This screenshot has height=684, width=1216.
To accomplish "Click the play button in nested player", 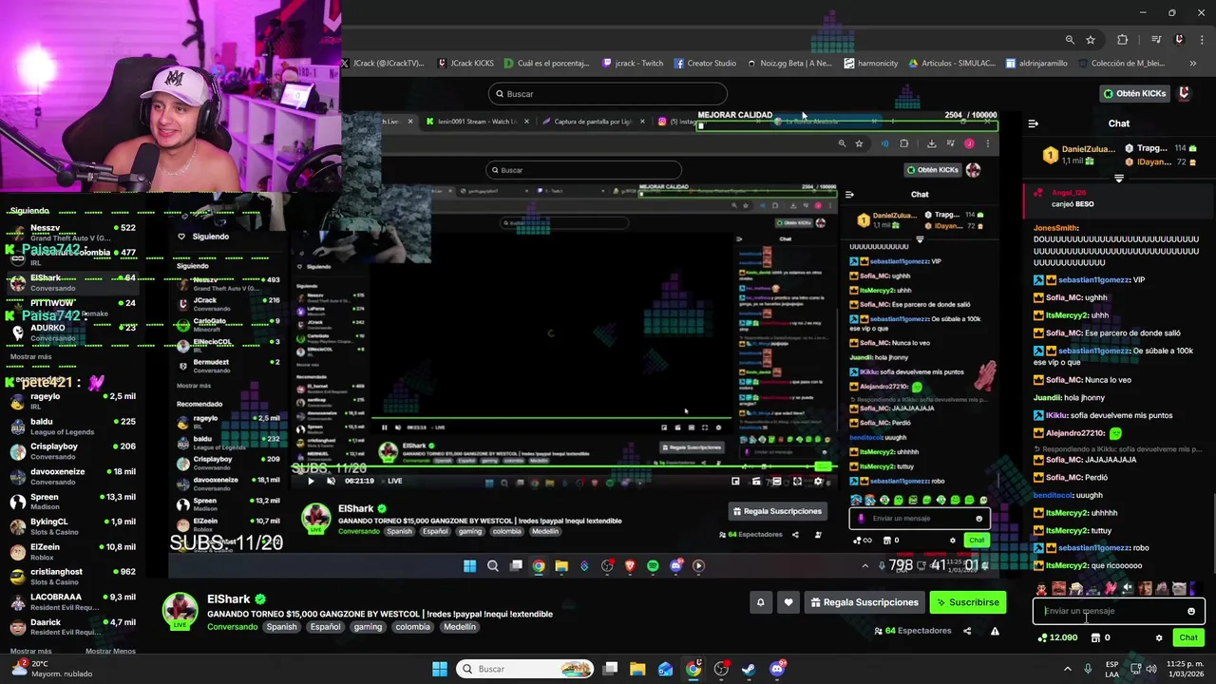I will tap(311, 481).
